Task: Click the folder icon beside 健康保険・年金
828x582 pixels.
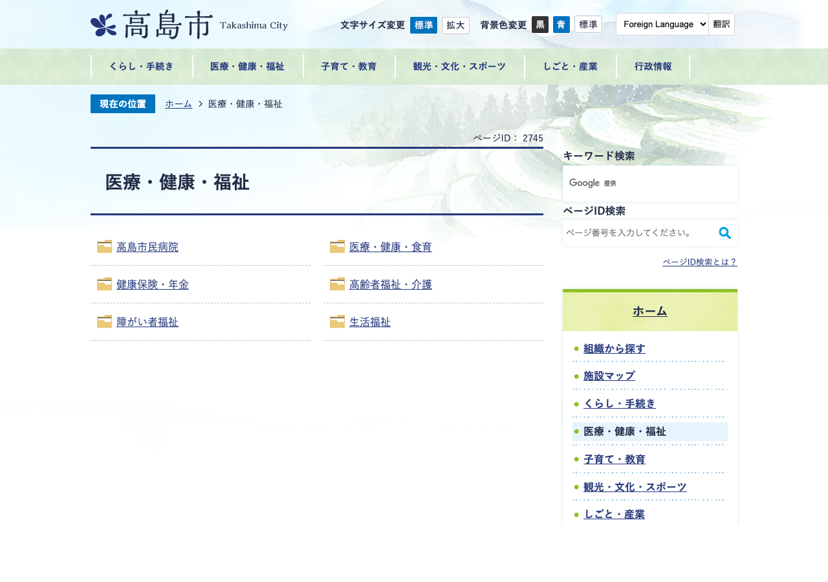Action: coord(104,284)
